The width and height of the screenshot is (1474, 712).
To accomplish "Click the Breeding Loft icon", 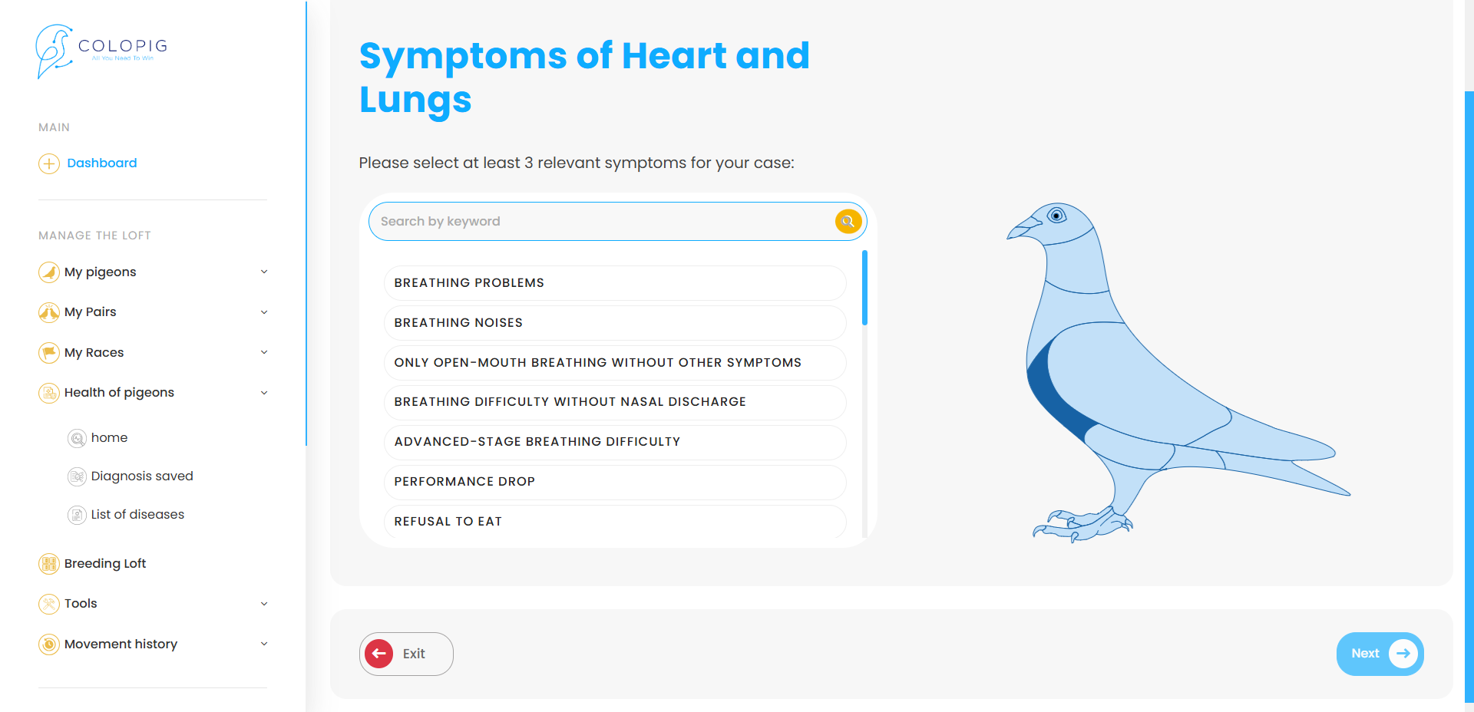I will click(49, 564).
